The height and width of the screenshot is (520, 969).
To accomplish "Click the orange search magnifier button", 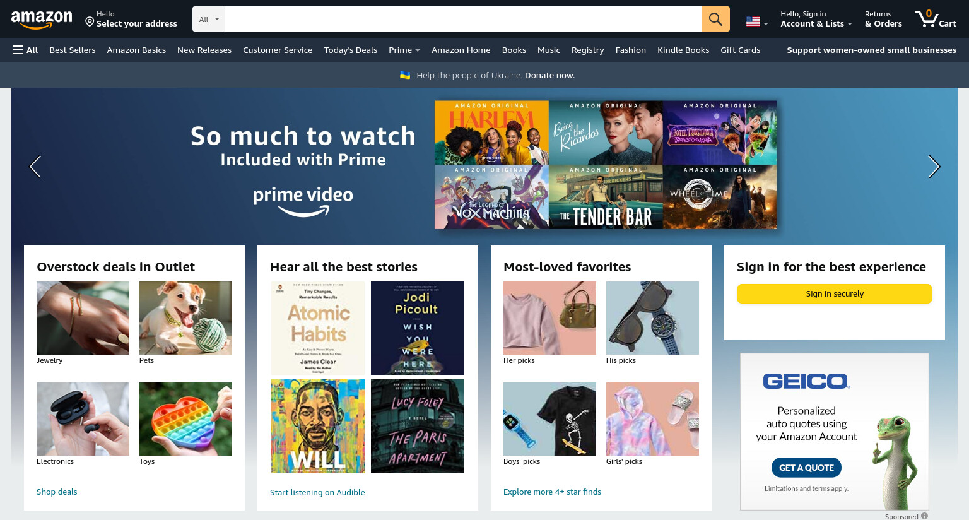I will (x=715, y=19).
